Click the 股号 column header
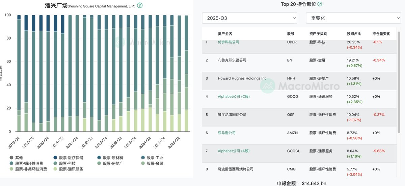Viewport: 405px width, 186px height. point(291,34)
